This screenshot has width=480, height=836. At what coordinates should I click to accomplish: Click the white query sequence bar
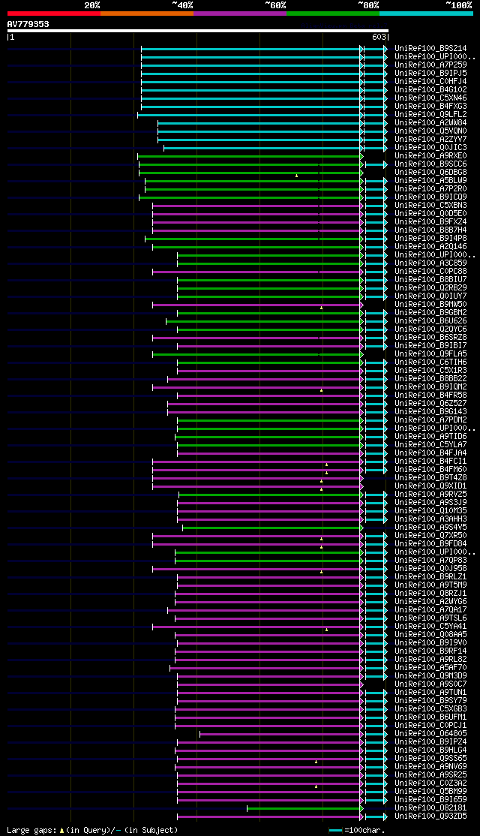tap(198, 31)
